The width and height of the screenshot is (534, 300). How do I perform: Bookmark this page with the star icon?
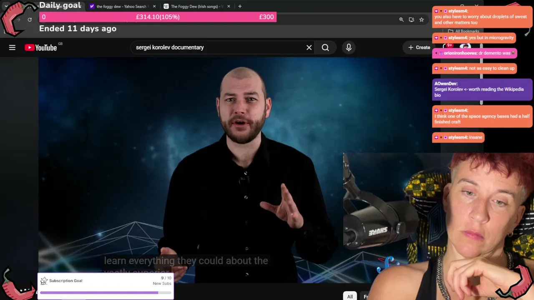pos(421,20)
